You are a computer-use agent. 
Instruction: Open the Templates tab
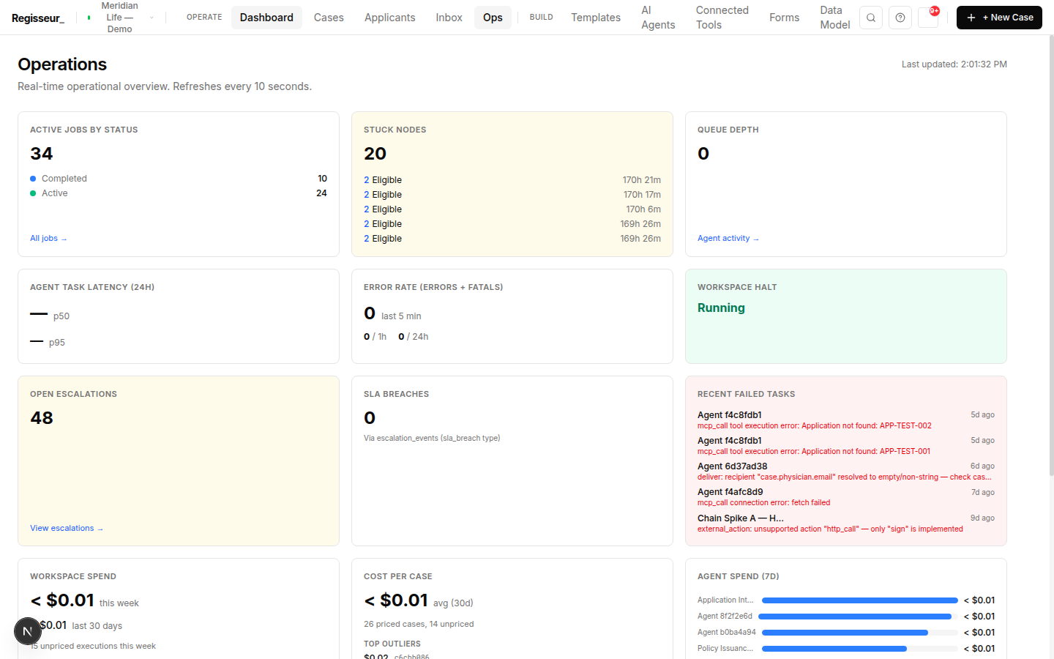pos(596,18)
